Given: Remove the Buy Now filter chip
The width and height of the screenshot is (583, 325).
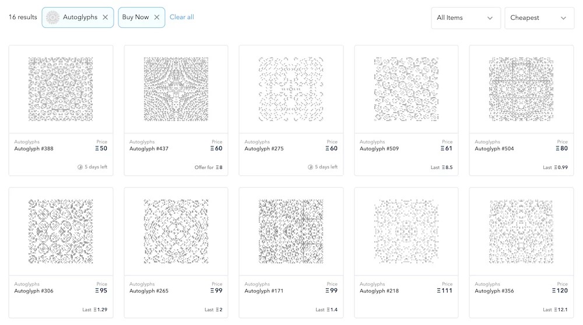Looking at the screenshot, I should click(x=156, y=17).
